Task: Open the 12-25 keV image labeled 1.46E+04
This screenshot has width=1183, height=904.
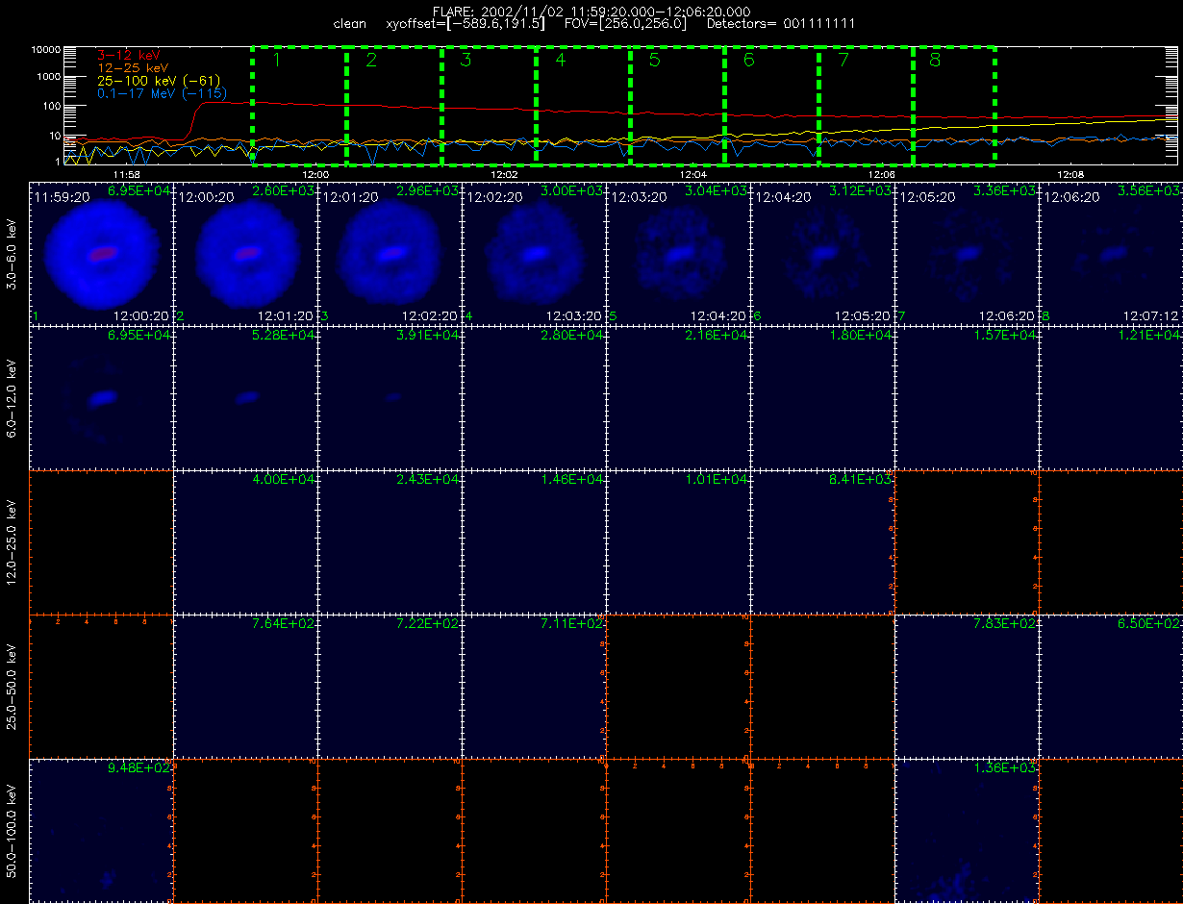Action: pyautogui.click(x=534, y=542)
